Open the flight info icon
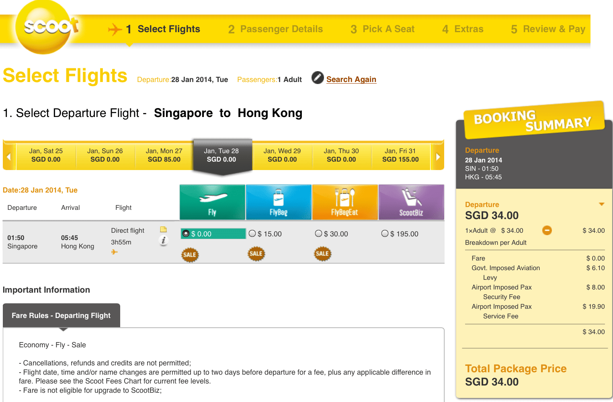The height and width of the screenshot is (402, 613). click(163, 241)
